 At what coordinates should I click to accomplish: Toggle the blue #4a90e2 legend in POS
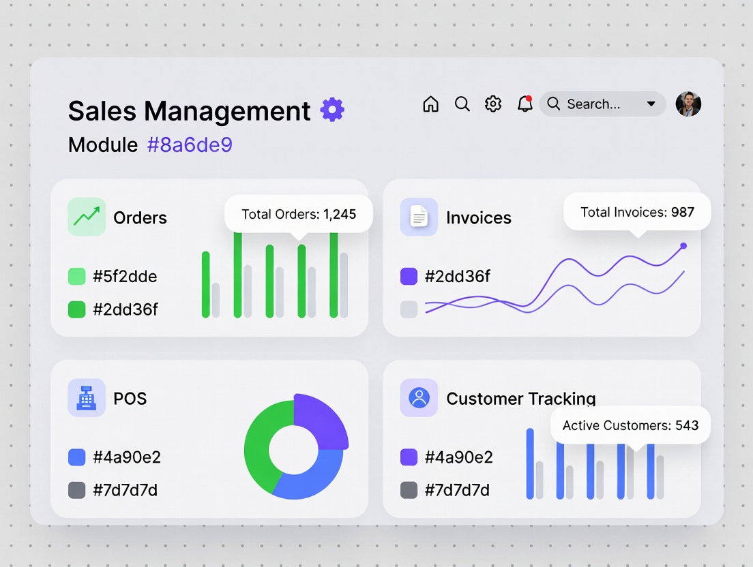(x=77, y=457)
